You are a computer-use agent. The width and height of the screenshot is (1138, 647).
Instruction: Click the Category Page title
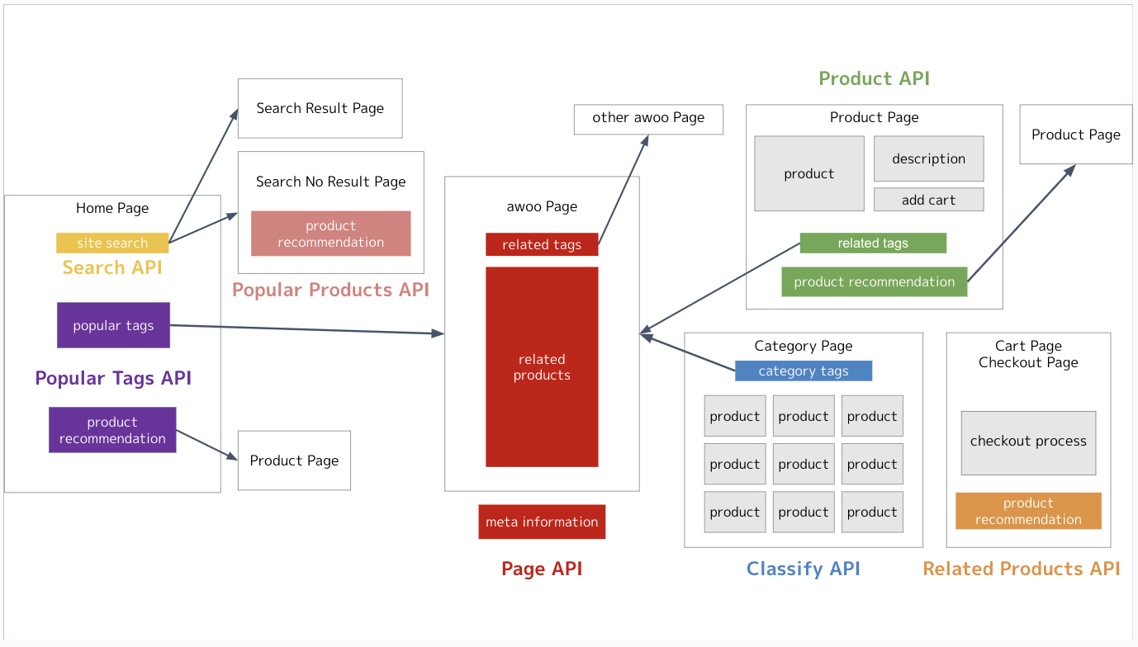click(x=804, y=346)
